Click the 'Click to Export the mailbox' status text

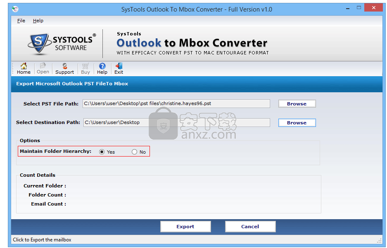tap(42, 240)
